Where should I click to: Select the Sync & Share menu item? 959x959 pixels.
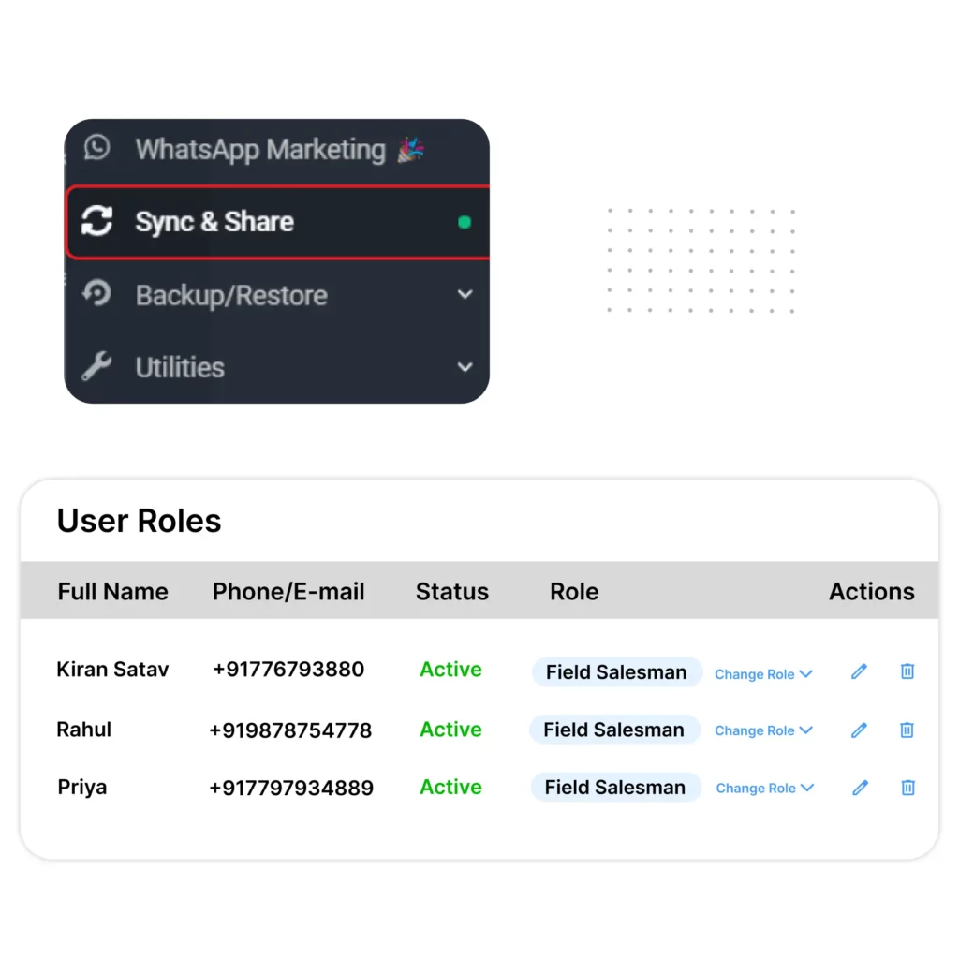pos(214,222)
